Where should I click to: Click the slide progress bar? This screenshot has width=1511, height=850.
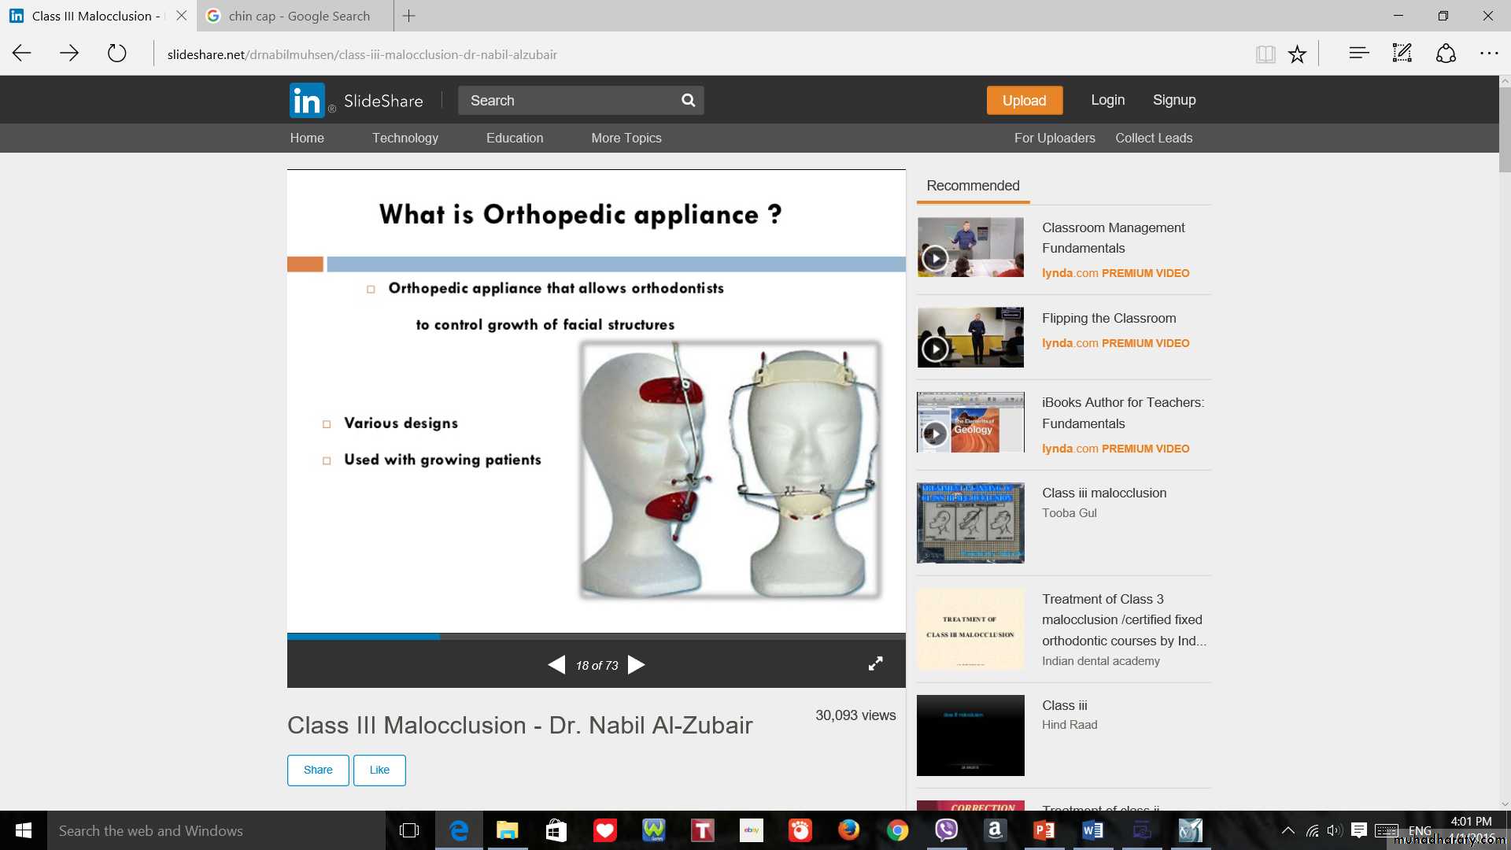[x=596, y=636]
